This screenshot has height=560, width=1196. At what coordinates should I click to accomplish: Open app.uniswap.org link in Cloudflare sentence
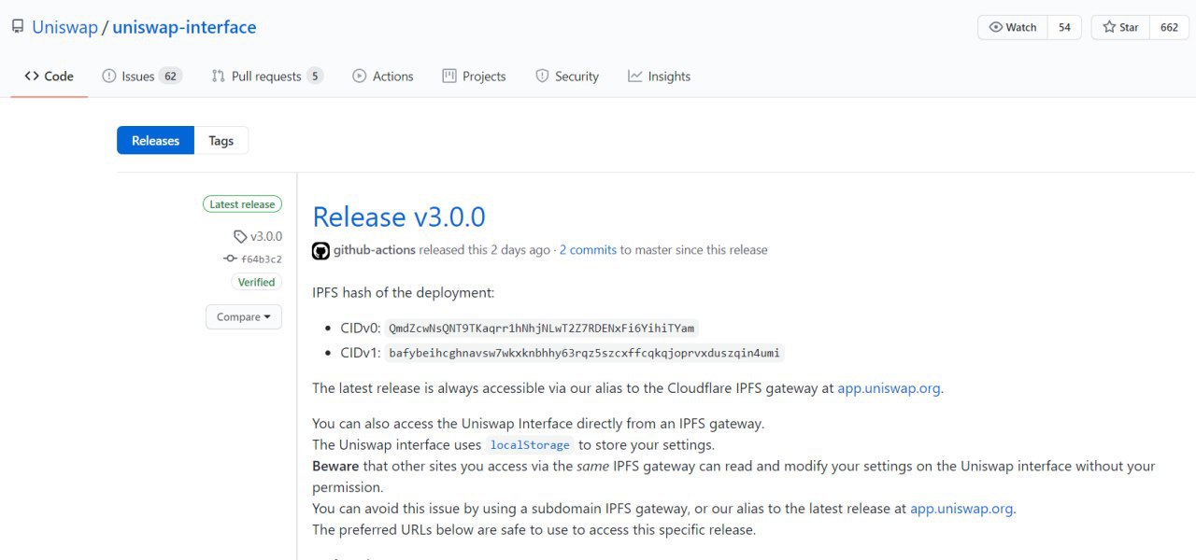(889, 388)
